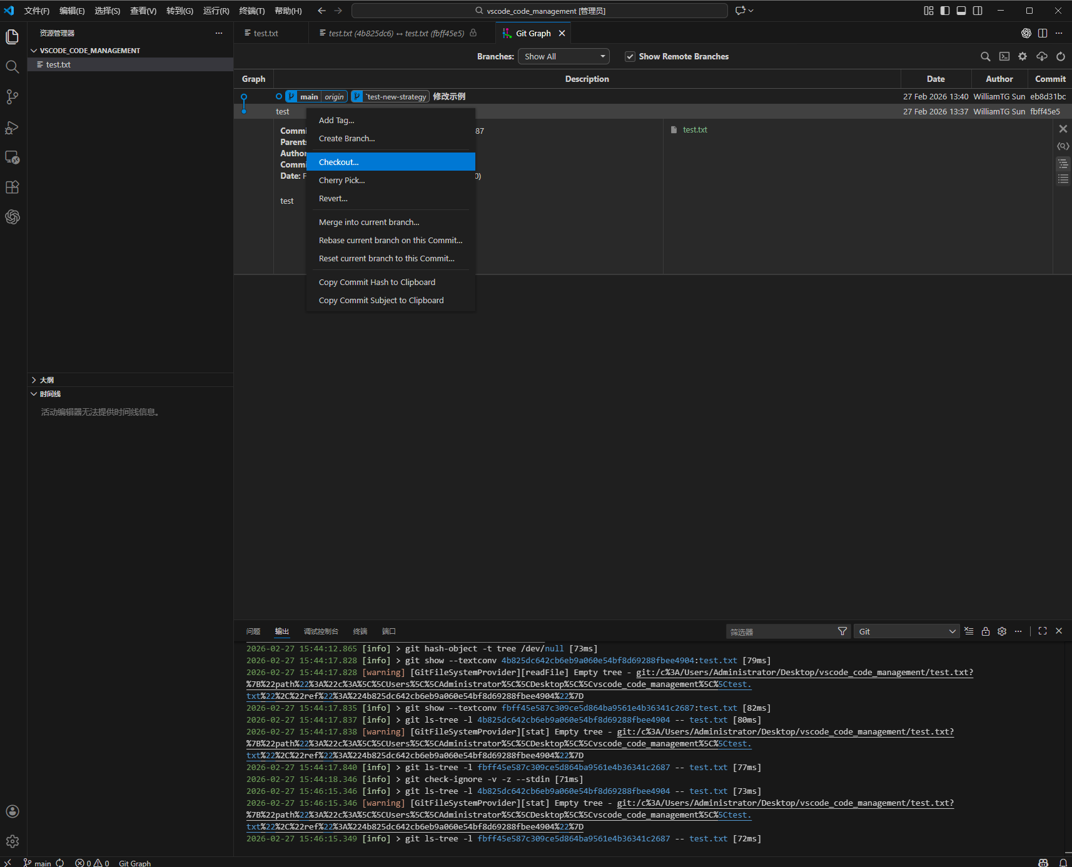
Task: Click errors and warnings count in status bar
Action: (x=92, y=863)
